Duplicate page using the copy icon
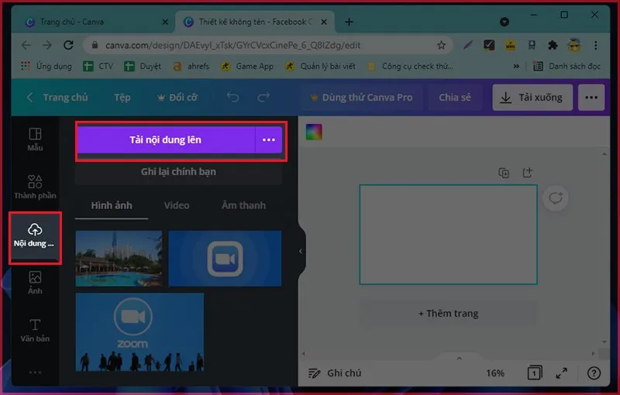The height and width of the screenshot is (395, 620). [504, 173]
